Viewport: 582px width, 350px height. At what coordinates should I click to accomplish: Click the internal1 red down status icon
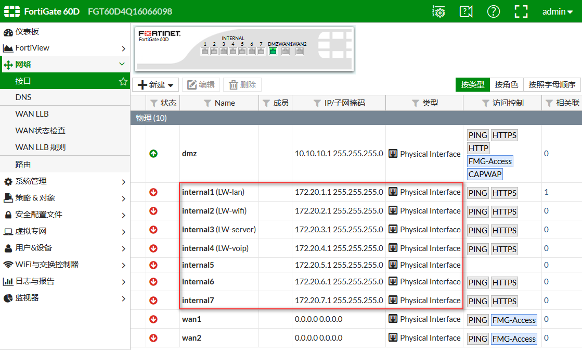[x=153, y=192]
